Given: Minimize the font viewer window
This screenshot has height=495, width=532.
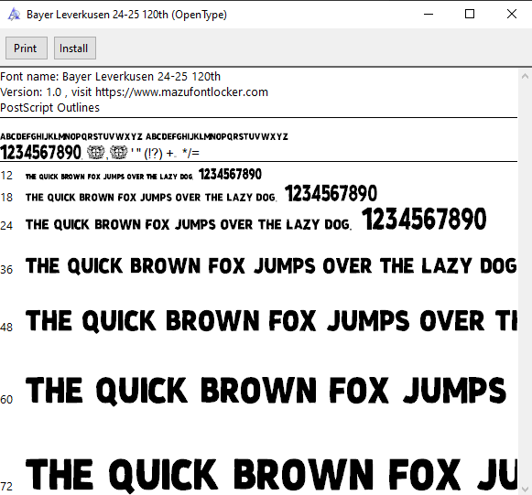Looking at the screenshot, I should 429,15.
